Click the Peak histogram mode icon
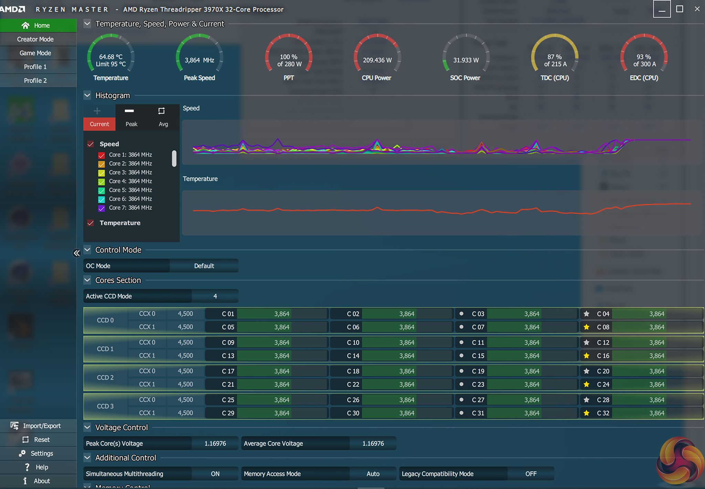 (129, 111)
